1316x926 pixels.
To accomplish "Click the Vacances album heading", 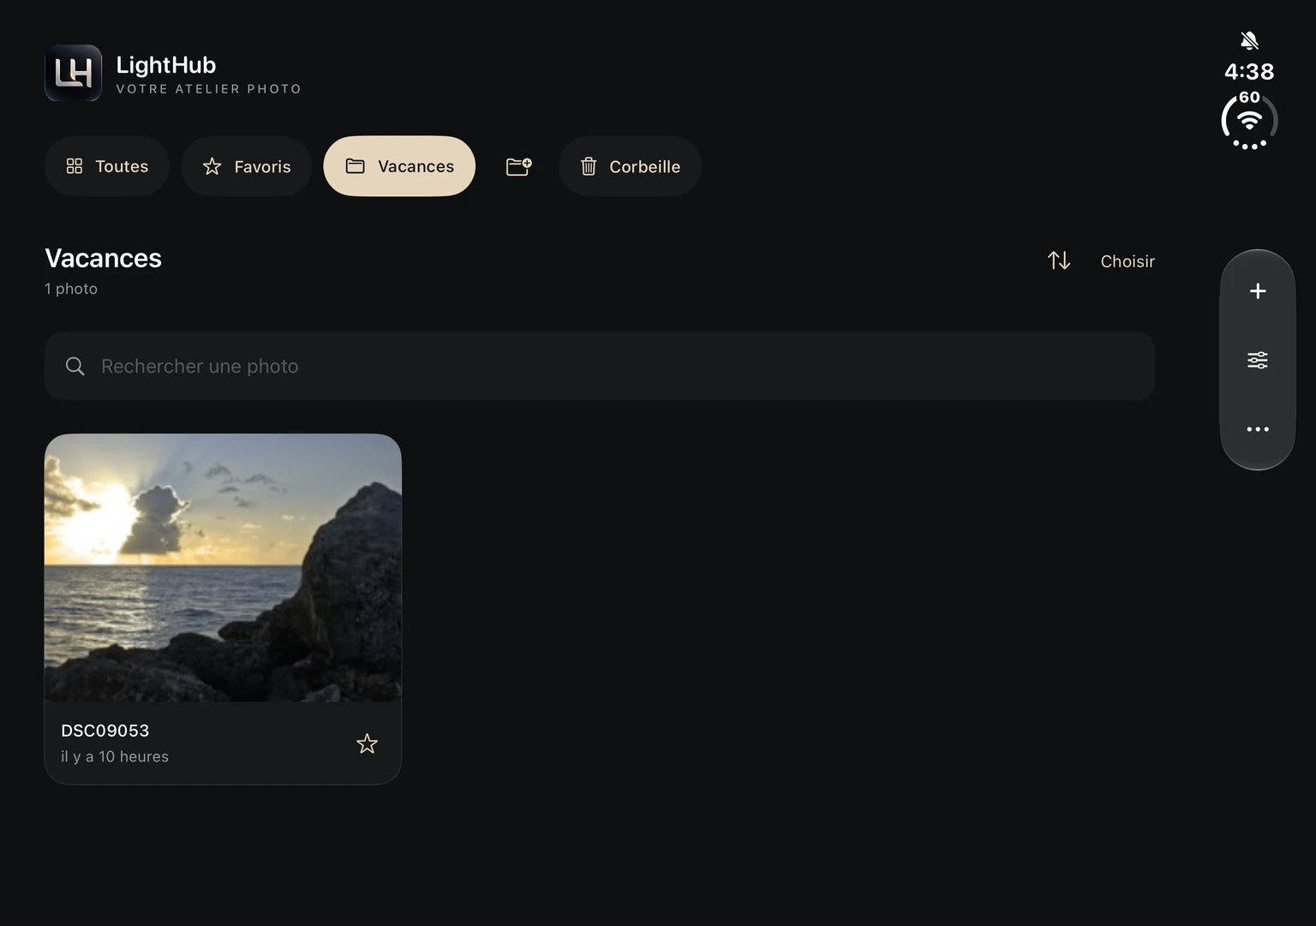I will (x=103, y=258).
